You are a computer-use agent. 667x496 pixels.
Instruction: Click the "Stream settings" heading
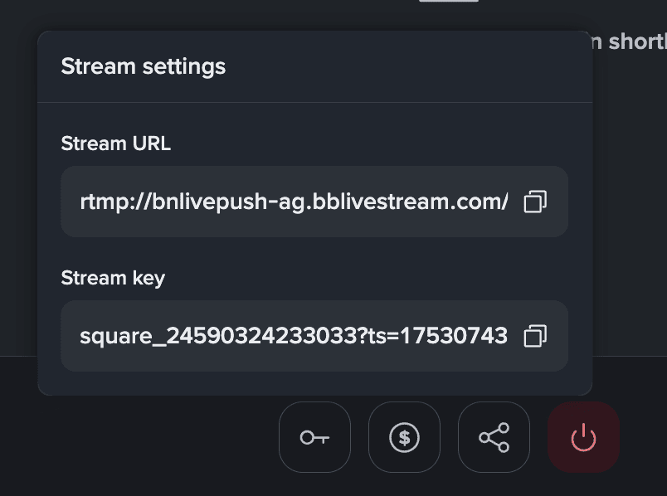click(x=144, y=66)
